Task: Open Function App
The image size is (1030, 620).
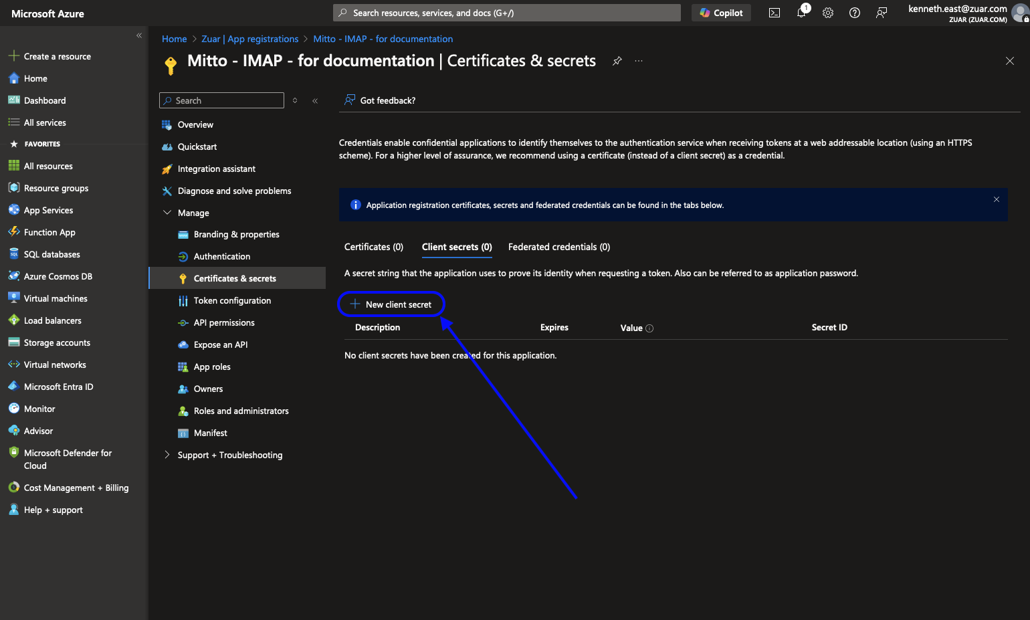Action: 42,232
